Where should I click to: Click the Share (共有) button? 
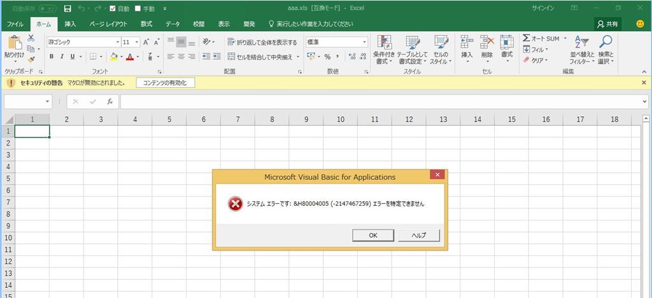click(x=607, y=24)
